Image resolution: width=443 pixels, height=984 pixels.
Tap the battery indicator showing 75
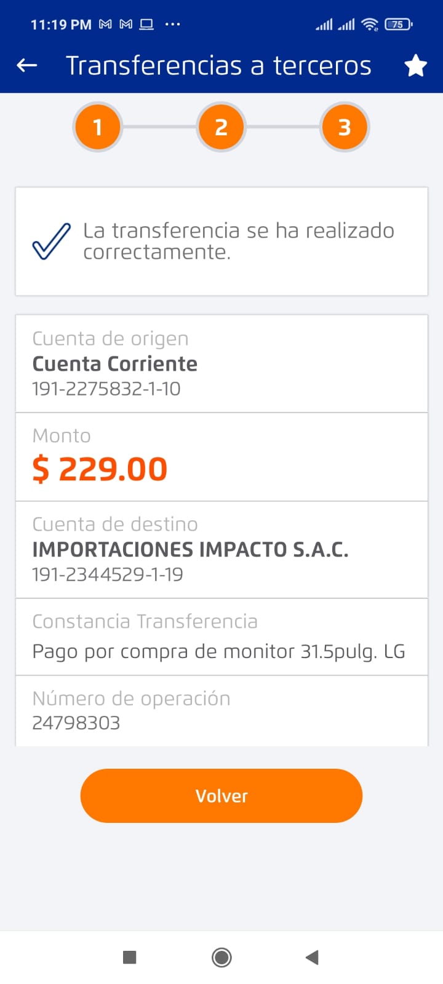coord(398,25)
